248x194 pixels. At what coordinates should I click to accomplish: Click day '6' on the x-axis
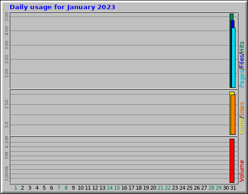pos(51,188)
